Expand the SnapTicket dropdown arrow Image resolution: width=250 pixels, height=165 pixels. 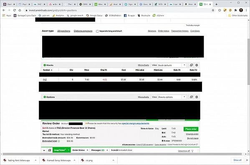coord(68,150)
